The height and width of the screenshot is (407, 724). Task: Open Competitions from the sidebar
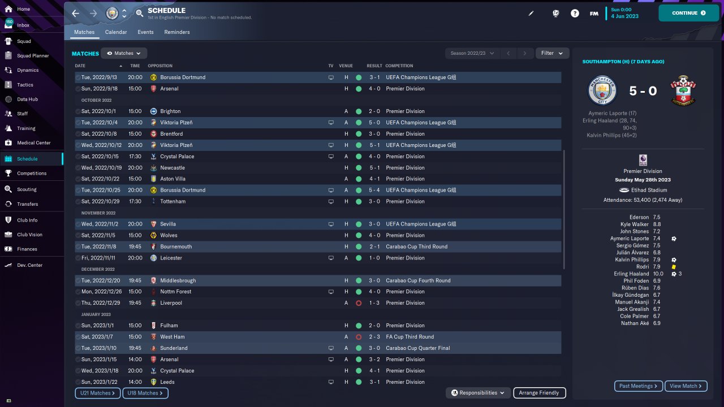click(x=31, y=174)
